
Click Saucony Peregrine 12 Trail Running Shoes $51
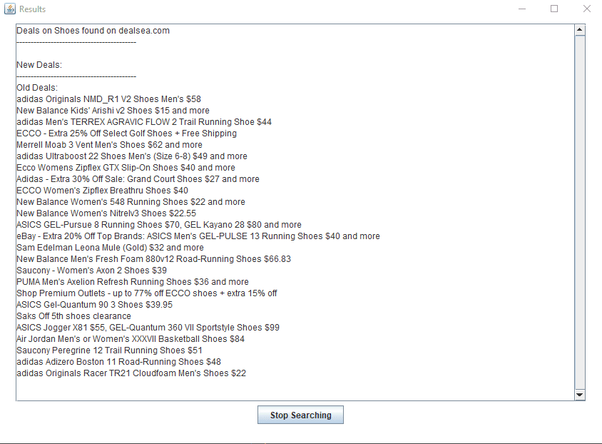(x=109, y=350)
